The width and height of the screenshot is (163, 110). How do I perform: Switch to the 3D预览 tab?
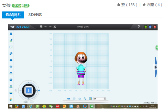click(35, 15)
